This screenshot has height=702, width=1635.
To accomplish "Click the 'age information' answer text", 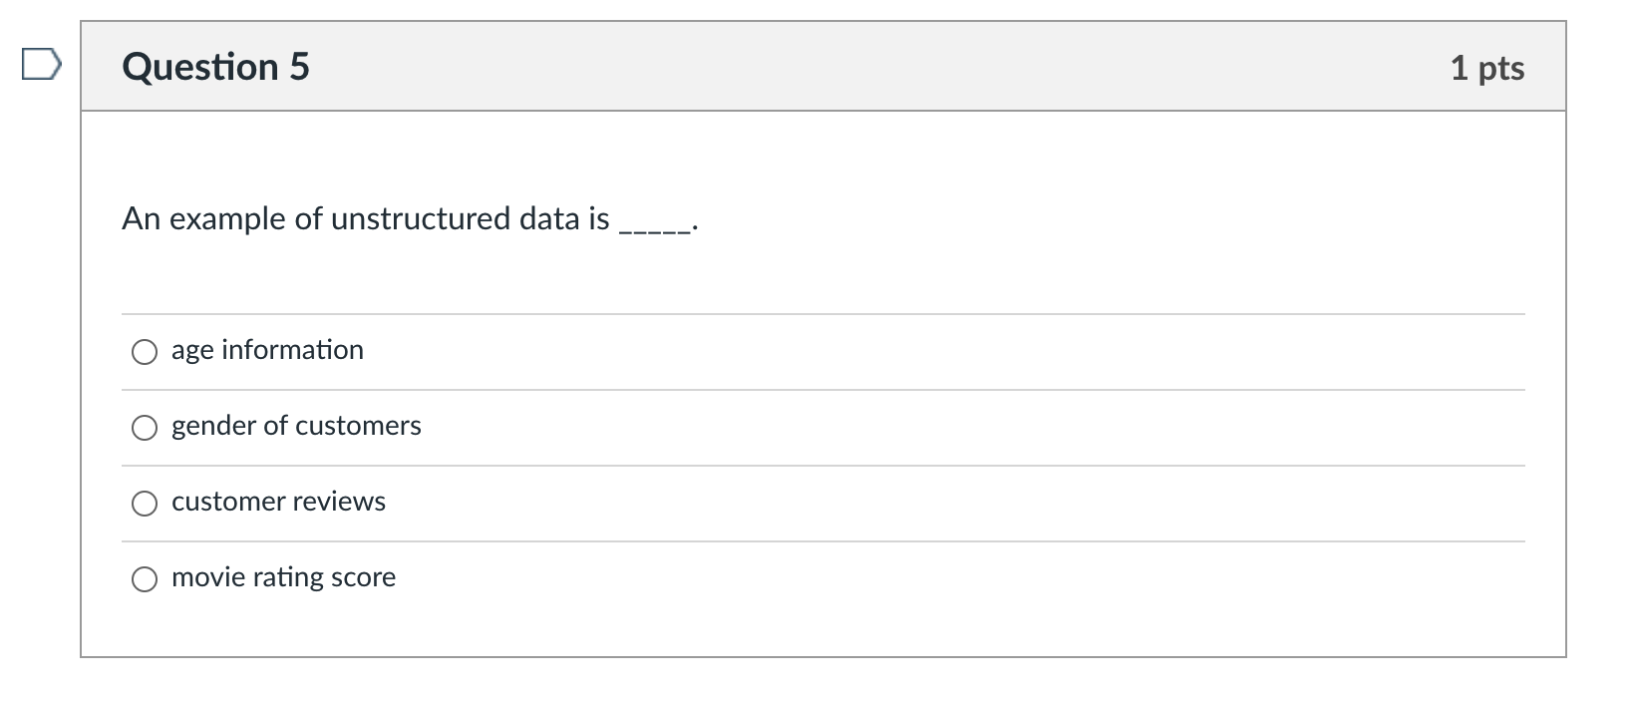I will point(267,350).
